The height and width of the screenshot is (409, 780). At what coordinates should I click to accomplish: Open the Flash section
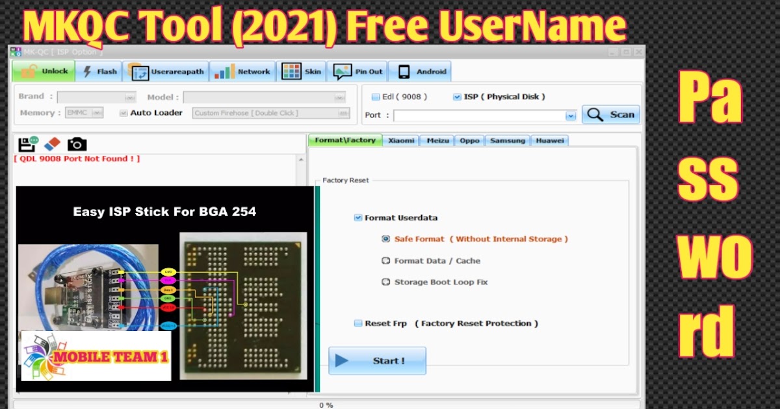(x=99, y=71)
